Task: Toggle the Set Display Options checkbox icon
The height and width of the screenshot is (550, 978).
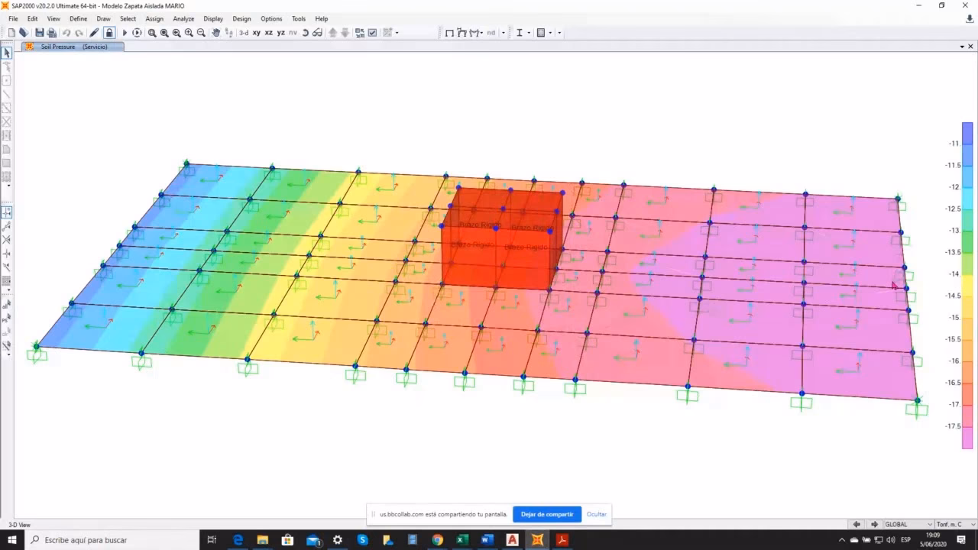Action: 372,33
